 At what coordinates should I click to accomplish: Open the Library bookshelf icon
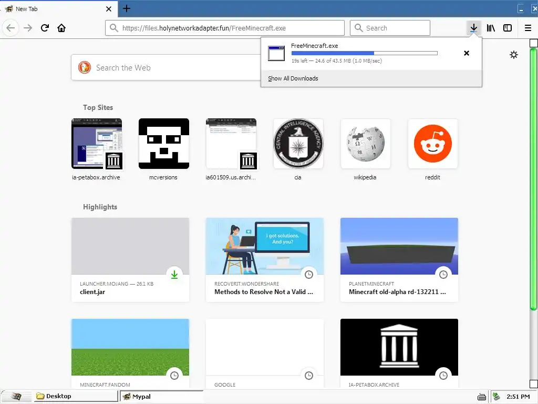(491, 28)
